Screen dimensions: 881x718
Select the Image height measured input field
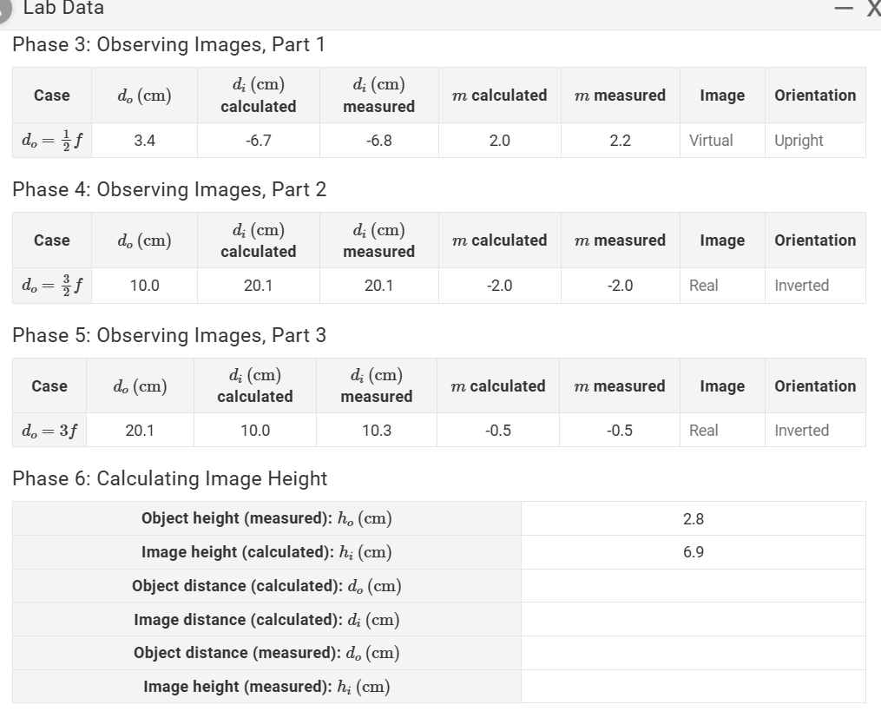[x=693, y=686]
